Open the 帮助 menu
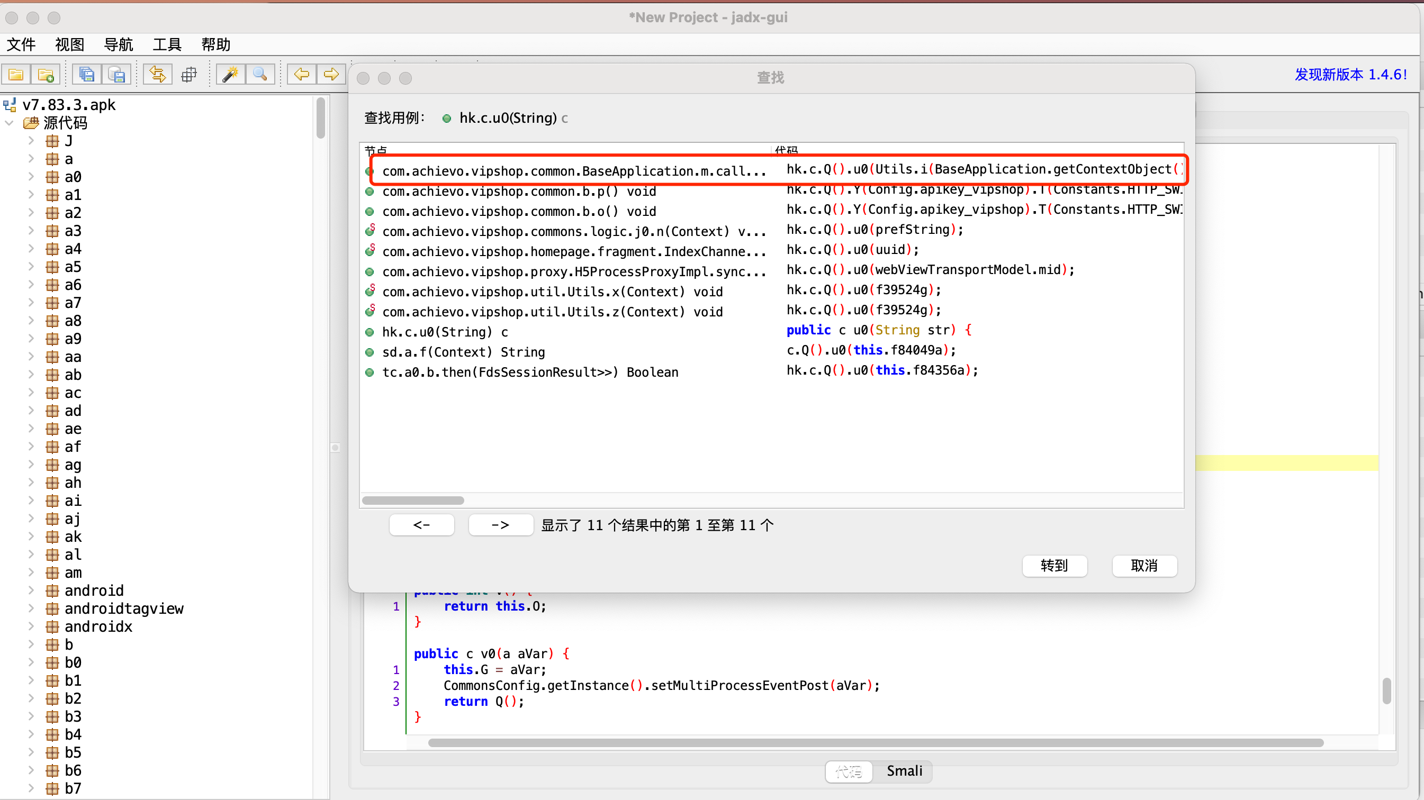This screenshot has width=1424, height=800. pyautogui.click(x=215, y=44)
